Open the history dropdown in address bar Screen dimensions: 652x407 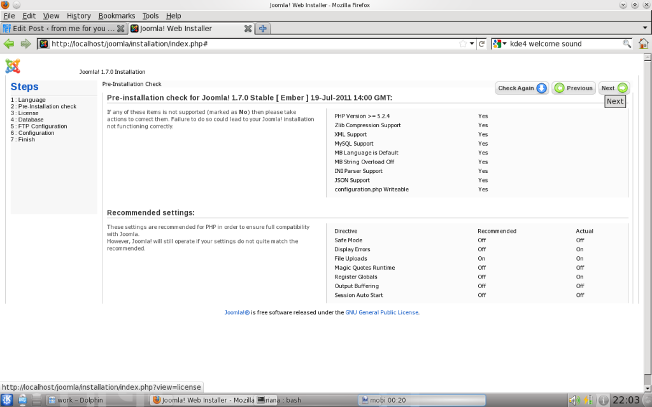pos(472,44)
